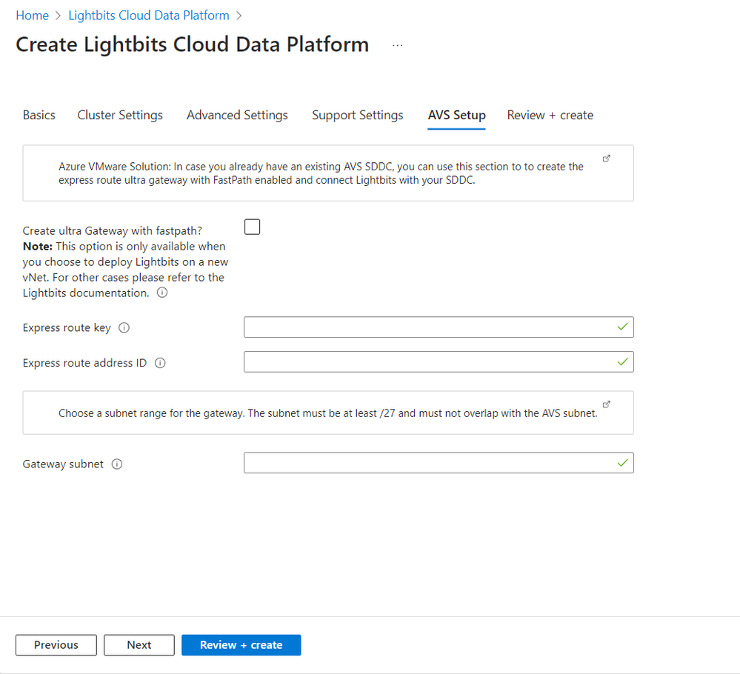Focus the Gateway subnet input field
The image size is (740, 674).
439,463
